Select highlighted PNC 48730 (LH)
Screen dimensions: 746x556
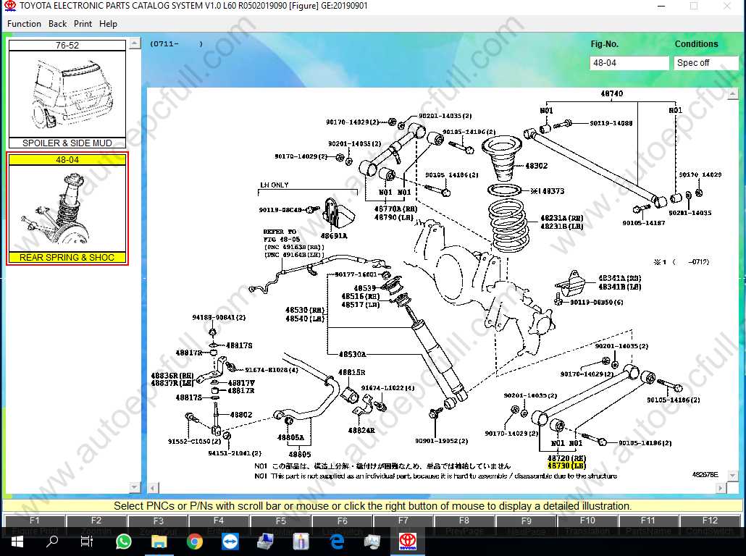(566, 466)
